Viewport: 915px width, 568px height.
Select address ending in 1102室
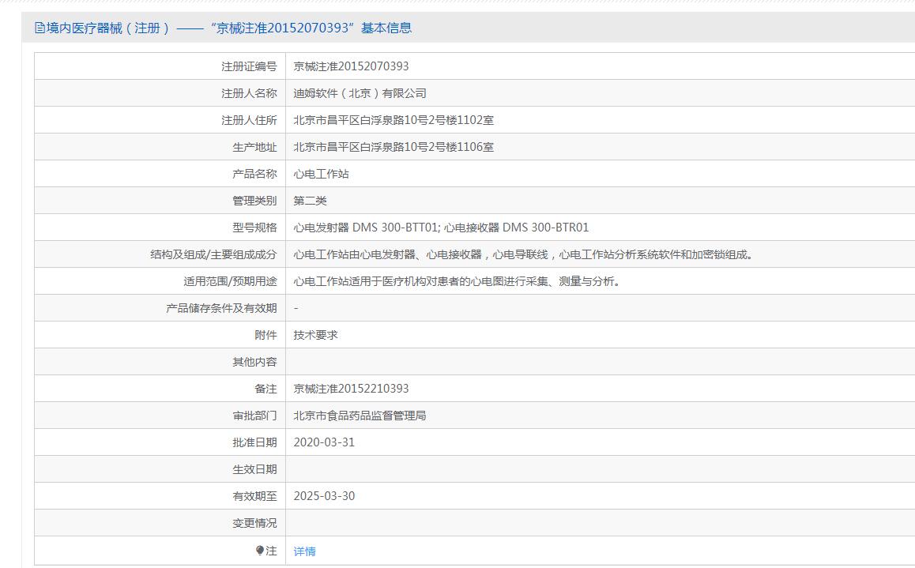pos(394,120)
